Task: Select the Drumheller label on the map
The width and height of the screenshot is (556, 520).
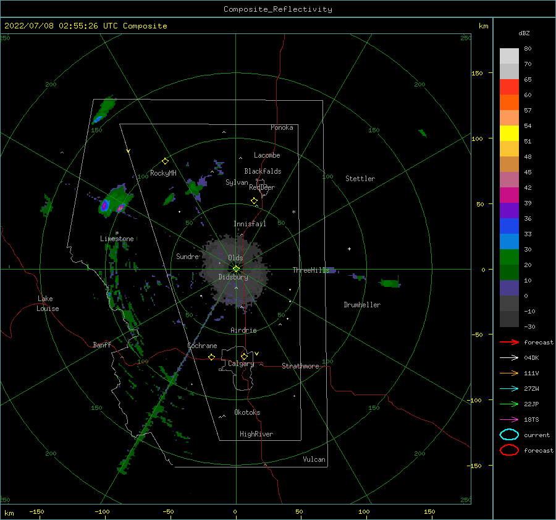Action: pos(362,305)
